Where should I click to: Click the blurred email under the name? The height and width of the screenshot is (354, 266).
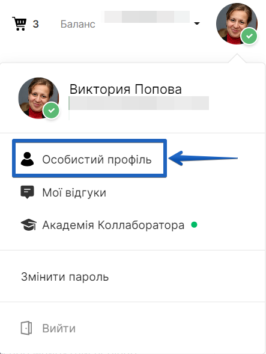[x=139, y=103]
